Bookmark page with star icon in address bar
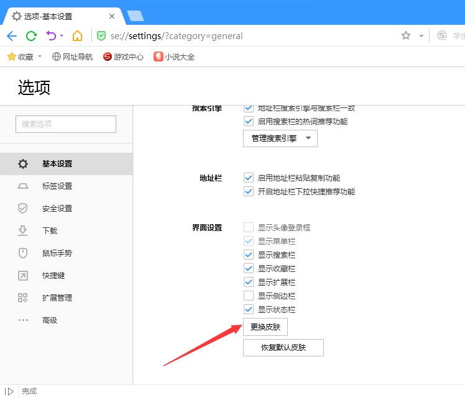 tap(406, 35)
